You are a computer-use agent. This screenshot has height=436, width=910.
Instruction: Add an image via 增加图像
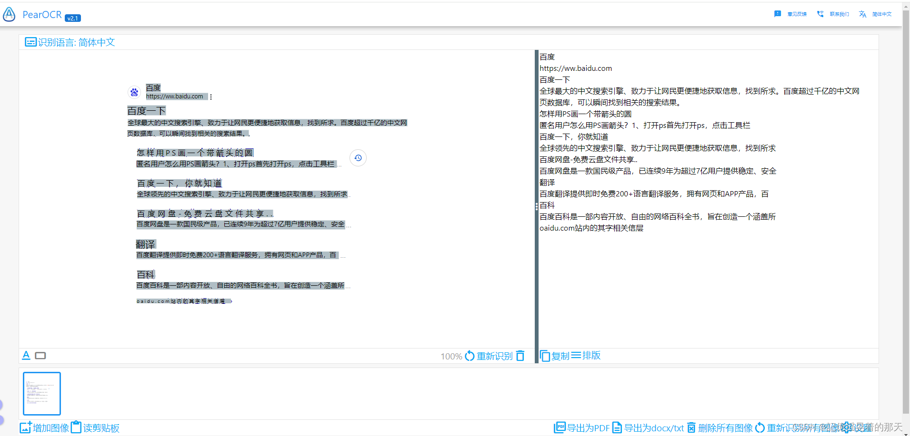coord(45,427)
